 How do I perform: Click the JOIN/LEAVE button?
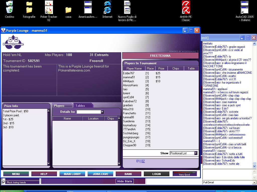coord(100,174)
